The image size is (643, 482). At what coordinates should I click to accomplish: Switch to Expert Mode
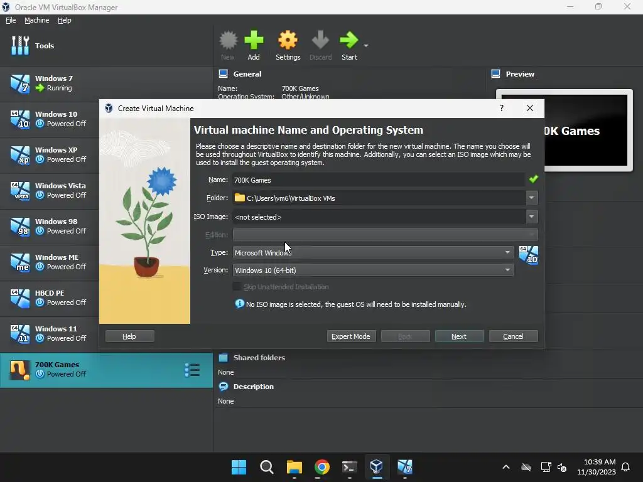[x=351, y=336]
